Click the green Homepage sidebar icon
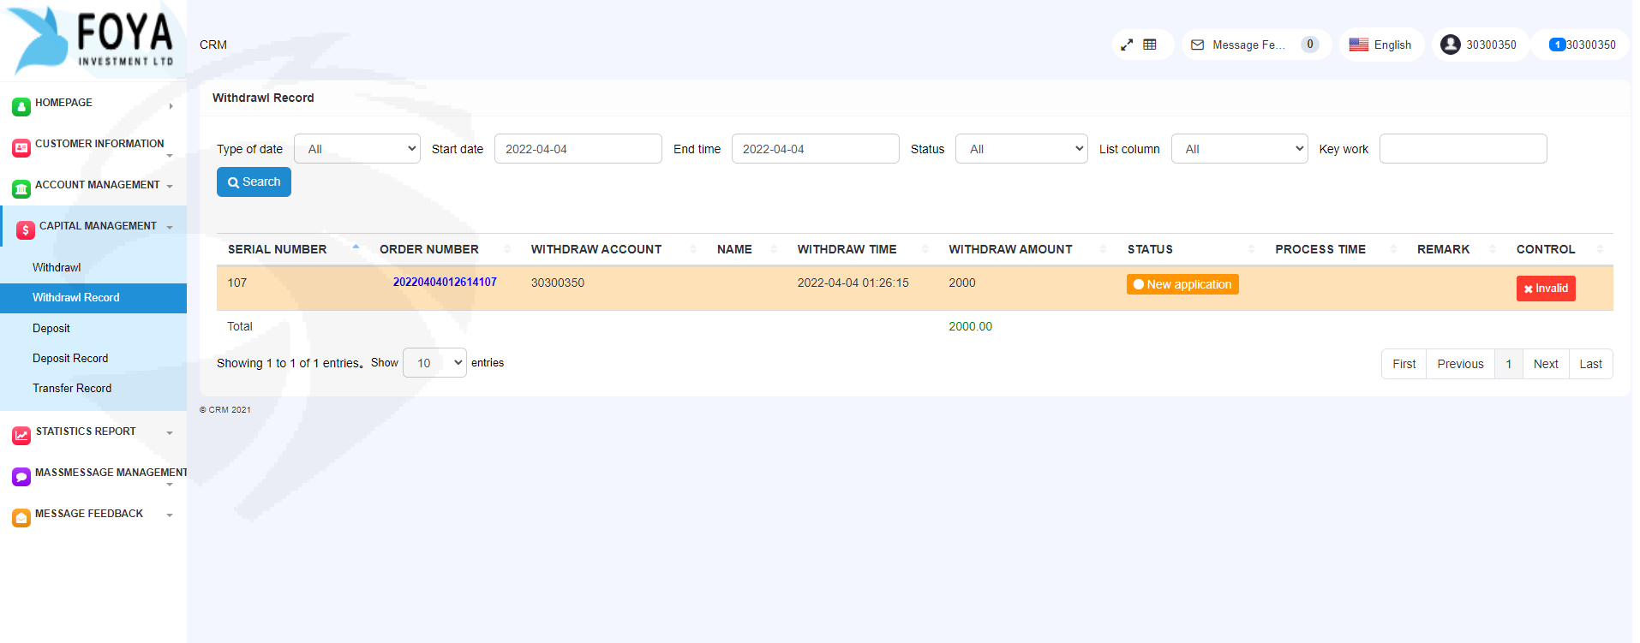1640x643 pixels. 21,107
